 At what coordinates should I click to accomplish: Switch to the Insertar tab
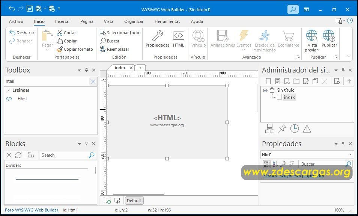pos(62,21)
